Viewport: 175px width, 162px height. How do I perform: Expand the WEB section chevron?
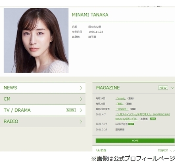coord(172,151)
